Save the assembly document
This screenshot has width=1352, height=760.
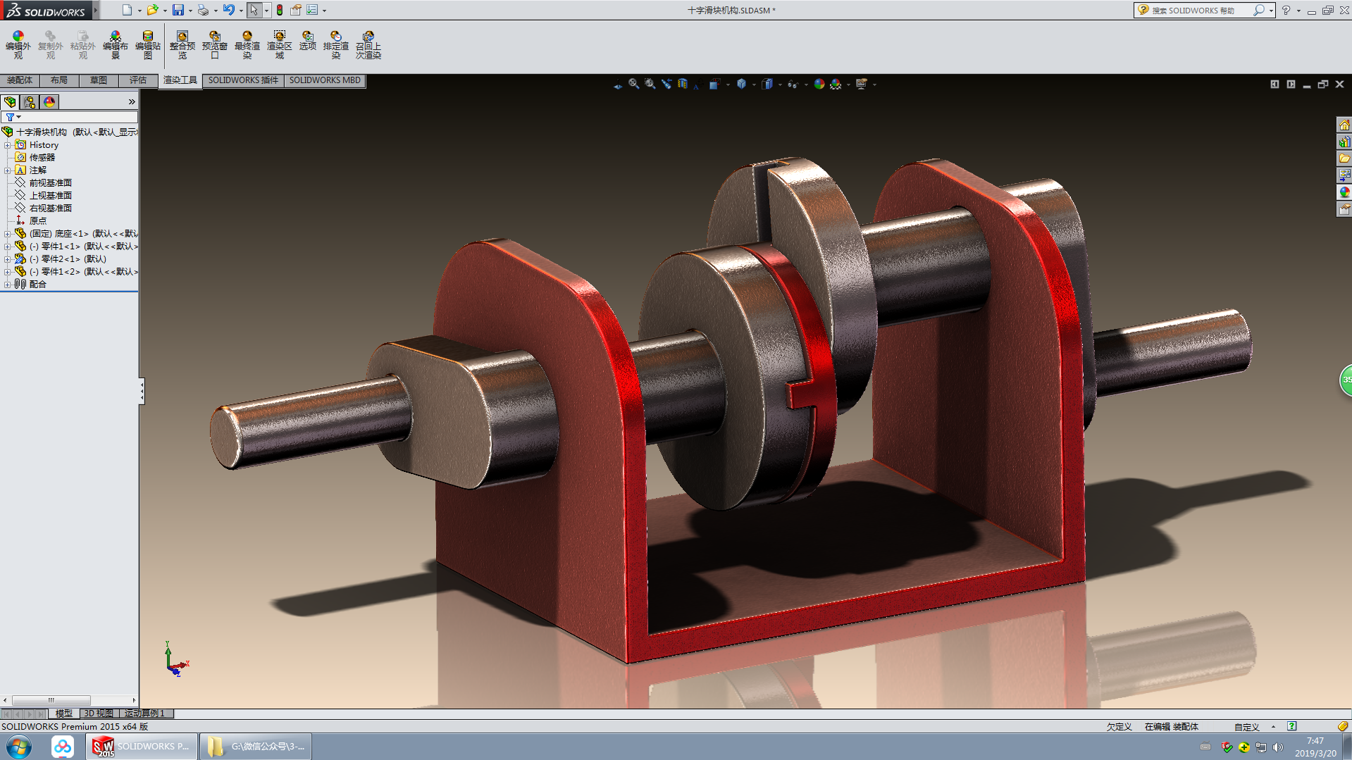pos(178,10)
